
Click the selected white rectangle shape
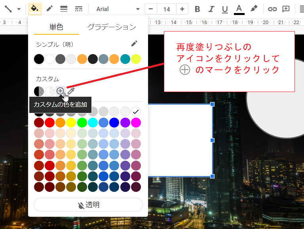coord(180,140)
